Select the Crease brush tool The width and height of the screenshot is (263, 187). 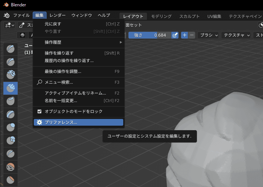[11, 154]
